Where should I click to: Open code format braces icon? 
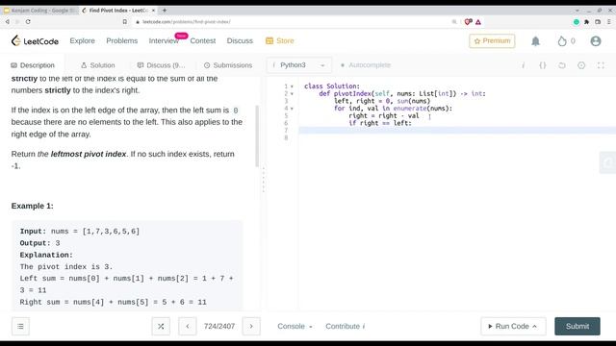tap(543, 65)
